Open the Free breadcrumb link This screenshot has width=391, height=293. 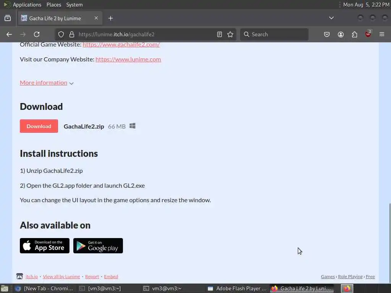370,277
